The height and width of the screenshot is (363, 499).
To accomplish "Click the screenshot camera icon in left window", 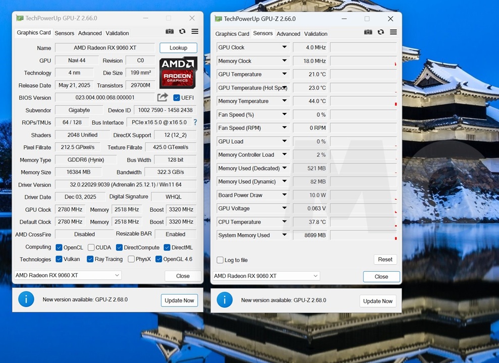I will coord(170,31).
